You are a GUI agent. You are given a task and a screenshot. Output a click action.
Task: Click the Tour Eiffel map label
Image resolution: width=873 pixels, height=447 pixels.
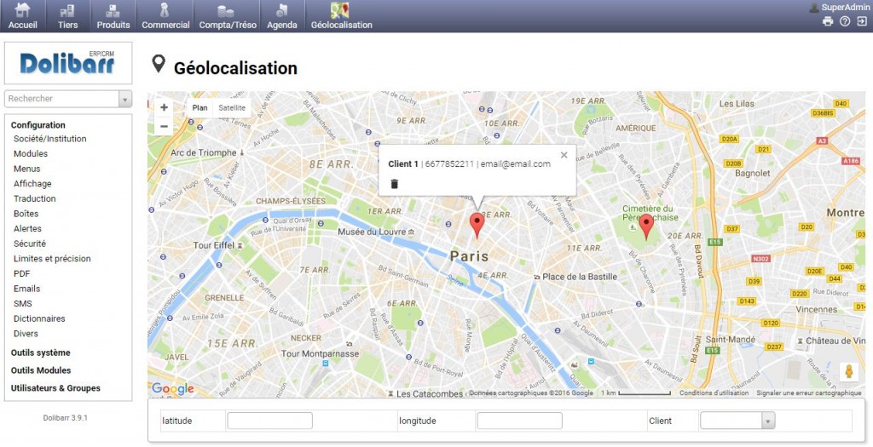point(214,245)
